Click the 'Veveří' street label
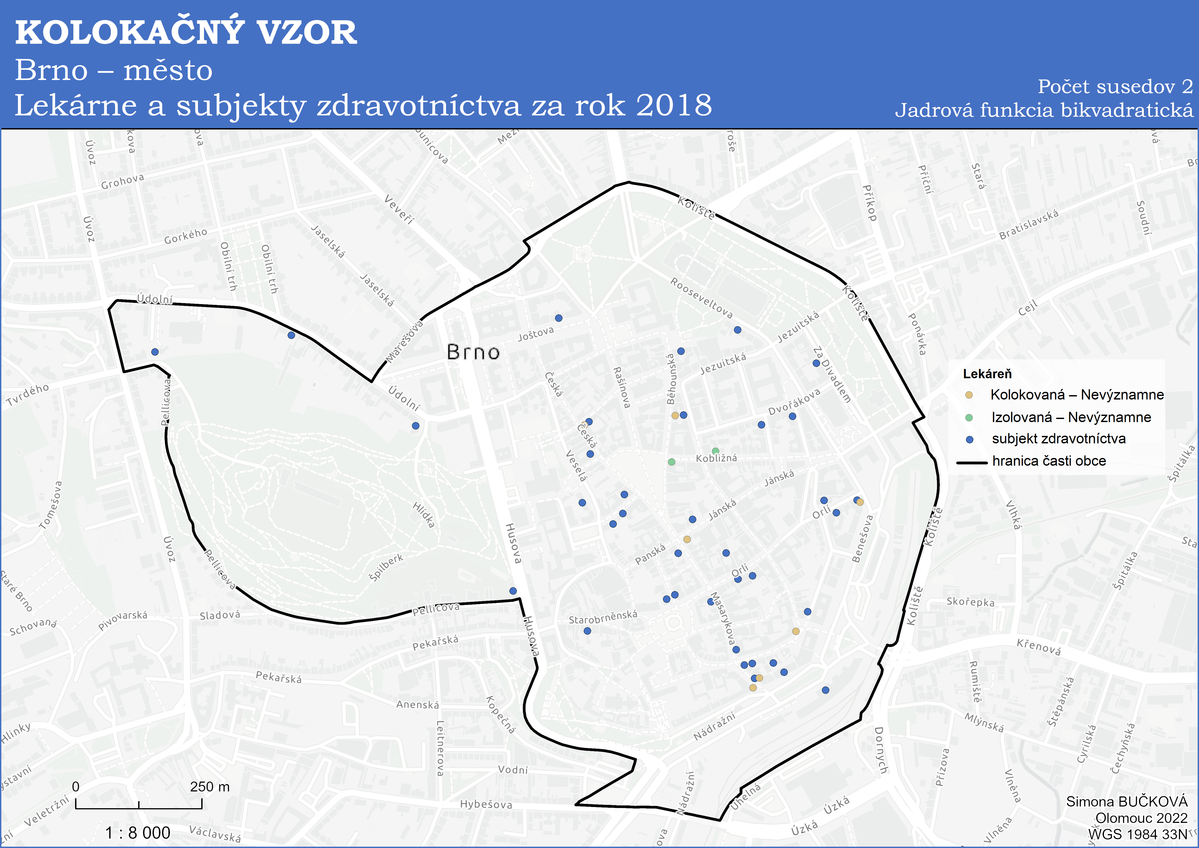The height and width of the screenshot is (848, 1199). tap(399, 209)
